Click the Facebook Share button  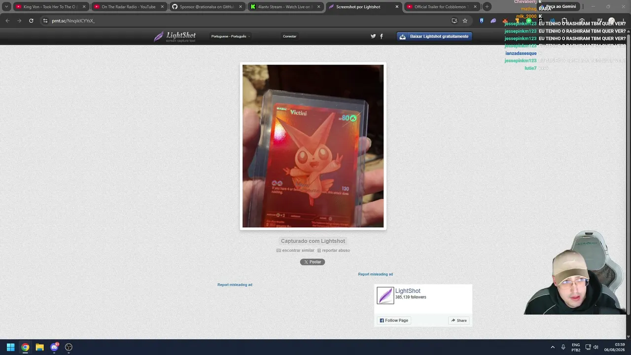tap(459, 320)
